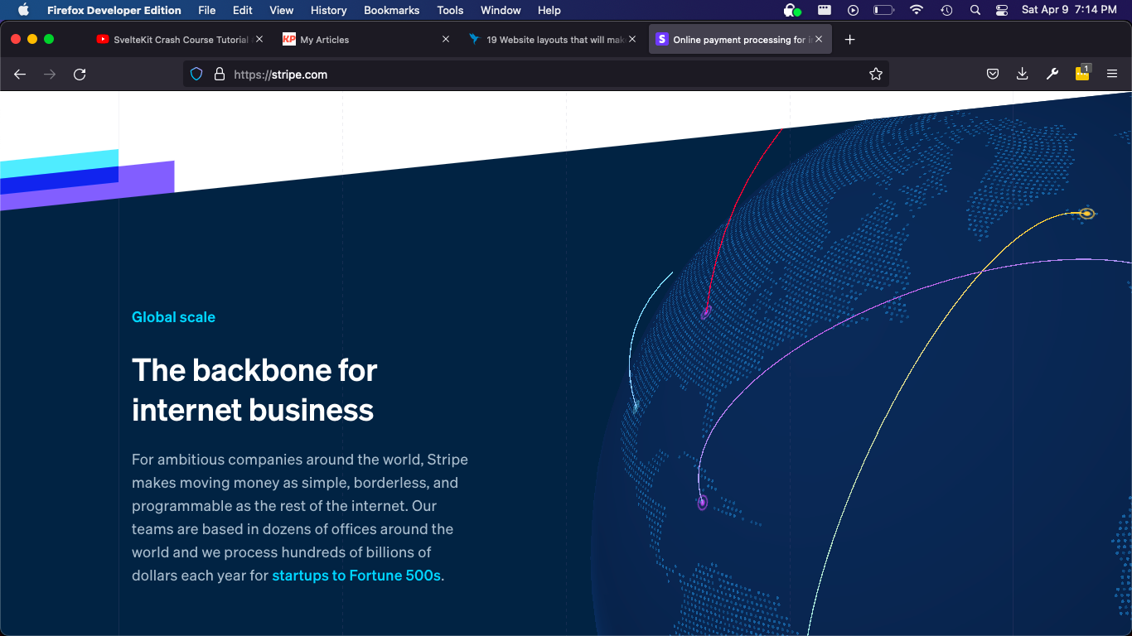Switch to the My Articles tab
The image size is (1132, 636).
(x=367, y=40)
